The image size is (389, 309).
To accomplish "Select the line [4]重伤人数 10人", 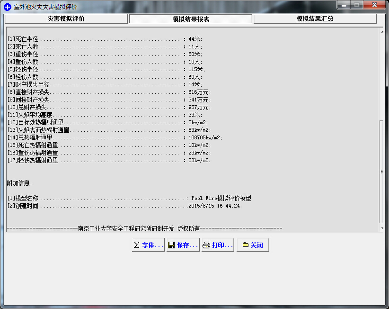I will (x=105, y=62).
